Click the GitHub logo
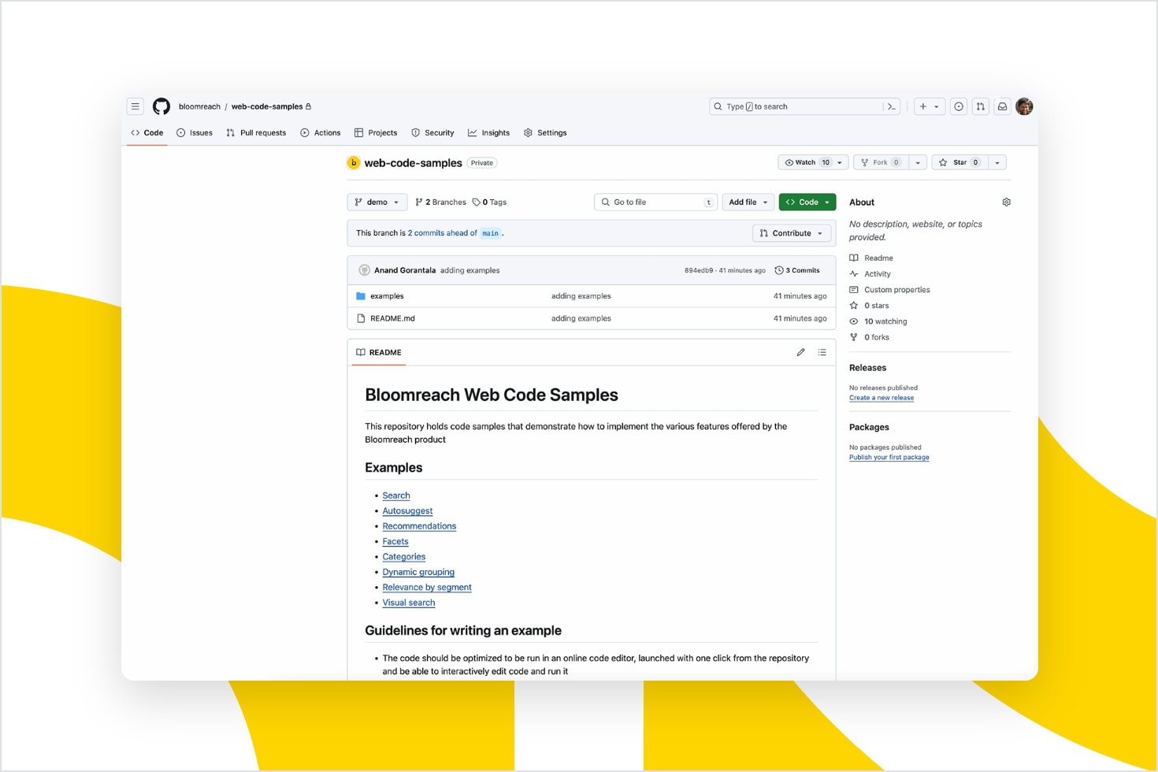The height and width of the screenshot is (772, 1158). coord(161,106)
